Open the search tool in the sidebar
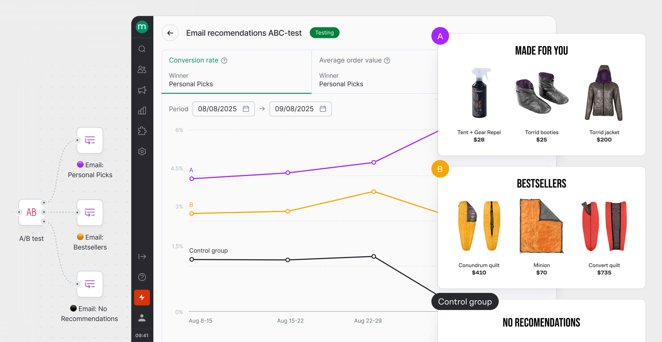Screen dimensions: 662x342 pyautogui.click(x=142, y=49)
